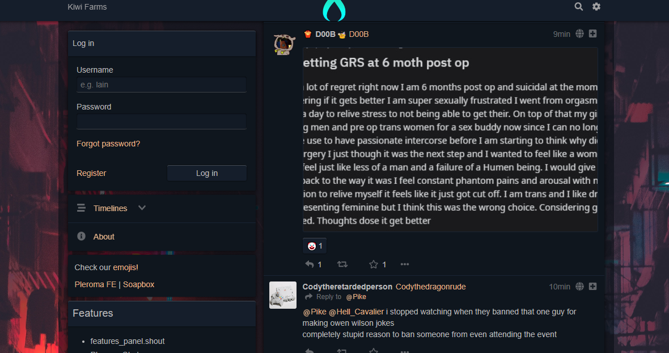Open settings via the gear icon
Image resolution: width=669 pixels, height=353 pixels.
click(x=596, y=6)
